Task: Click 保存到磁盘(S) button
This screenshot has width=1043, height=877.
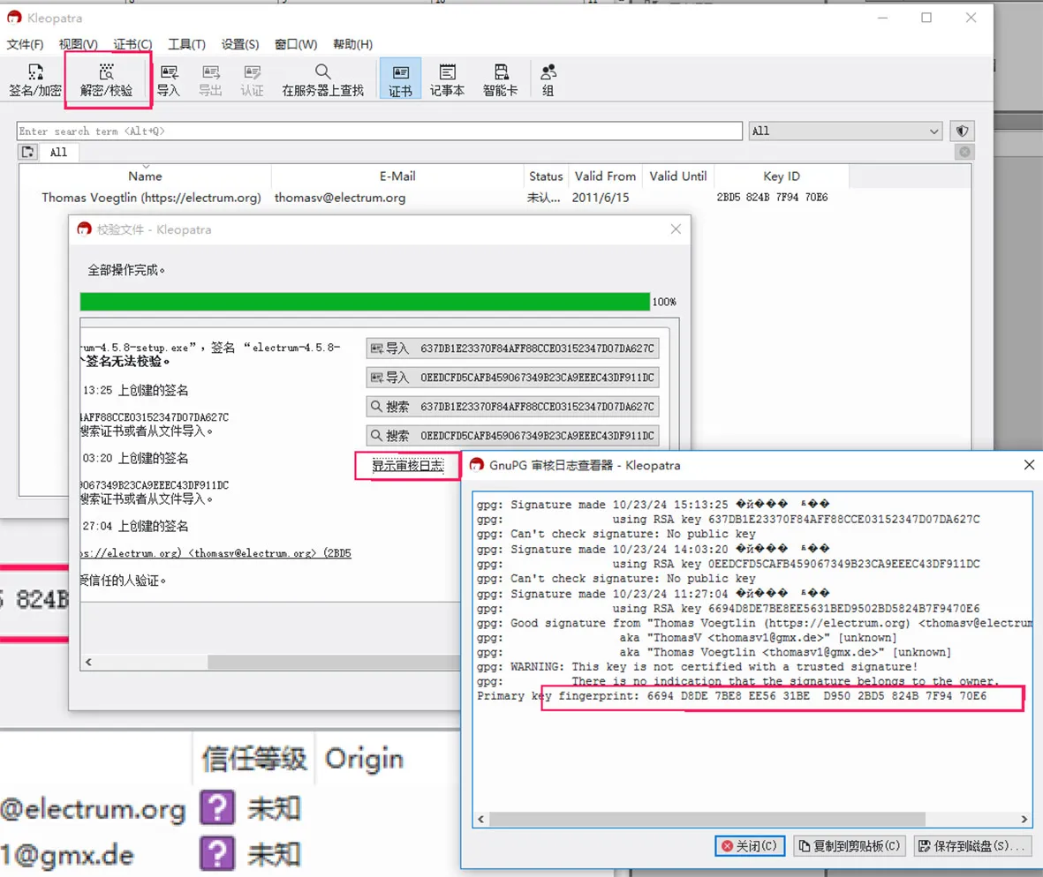Action: (971, 846)
